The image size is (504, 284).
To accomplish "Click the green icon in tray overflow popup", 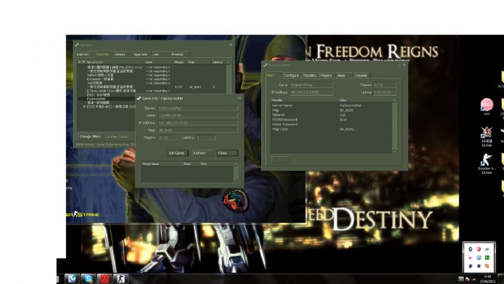I will [487, 258].
